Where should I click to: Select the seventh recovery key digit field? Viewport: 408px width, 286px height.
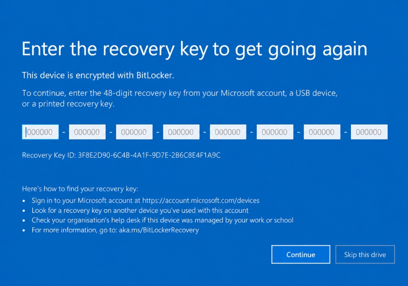point(322,132)
